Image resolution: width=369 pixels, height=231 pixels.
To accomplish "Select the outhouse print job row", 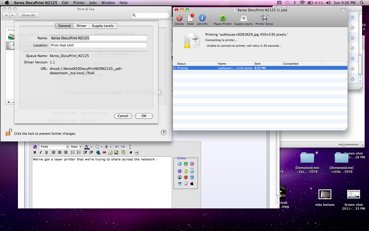I will coord(260,68).
